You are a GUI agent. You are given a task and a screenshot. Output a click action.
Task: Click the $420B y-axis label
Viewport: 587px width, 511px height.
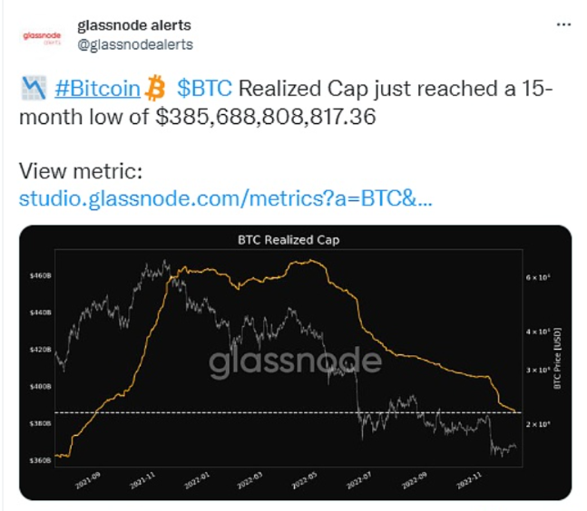(x=41, y=350)
